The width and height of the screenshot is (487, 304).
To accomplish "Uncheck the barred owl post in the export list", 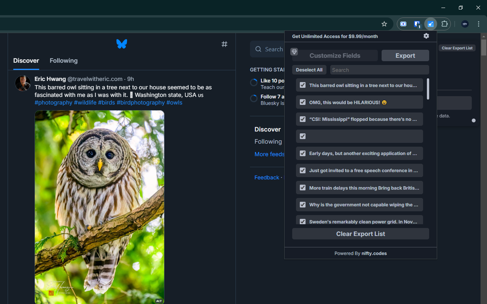I will (302, 85).
